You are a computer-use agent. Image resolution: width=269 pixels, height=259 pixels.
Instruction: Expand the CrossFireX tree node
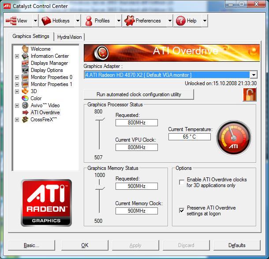(x=17, y=120)
